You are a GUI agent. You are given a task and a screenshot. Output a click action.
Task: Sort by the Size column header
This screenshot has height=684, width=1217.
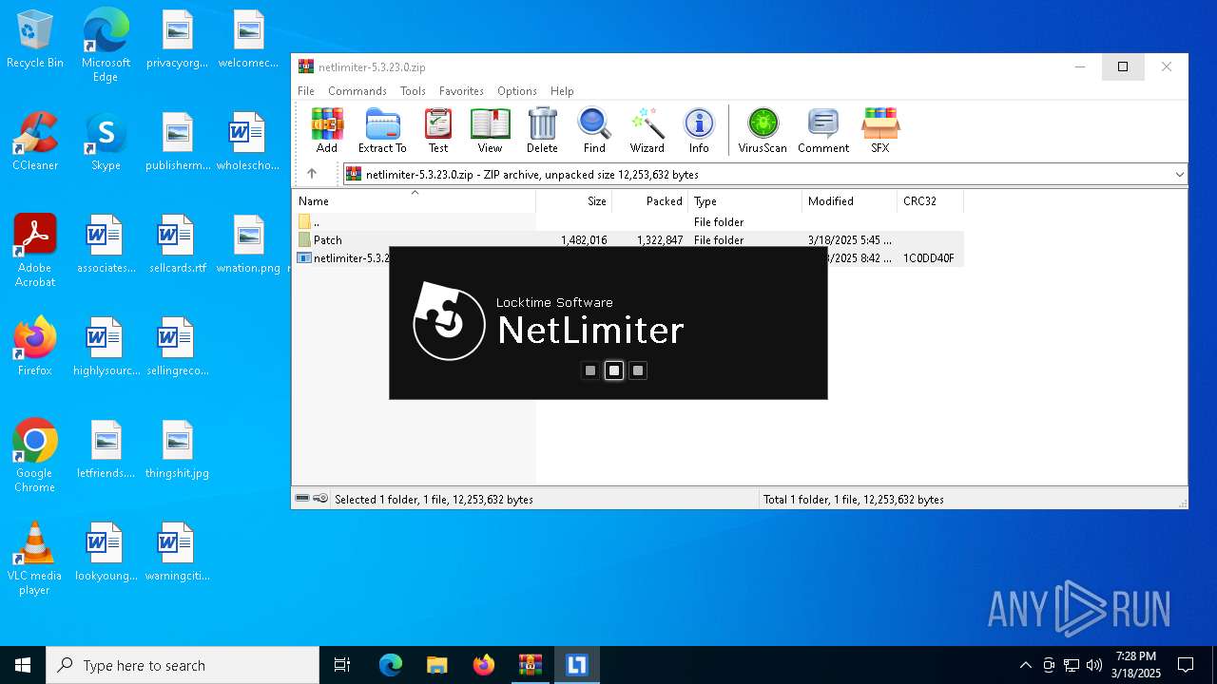pyautogui.click(x=574, y=201)
